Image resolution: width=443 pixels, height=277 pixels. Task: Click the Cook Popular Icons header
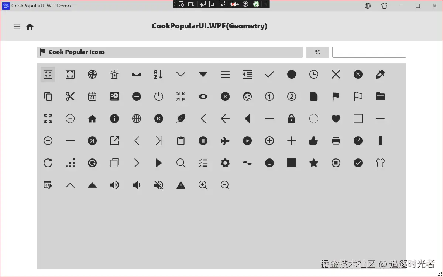170,52
